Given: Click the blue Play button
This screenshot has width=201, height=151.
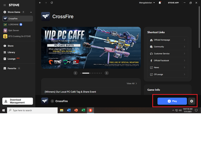Looking at the screenshot, I should (x=172, y=101).
